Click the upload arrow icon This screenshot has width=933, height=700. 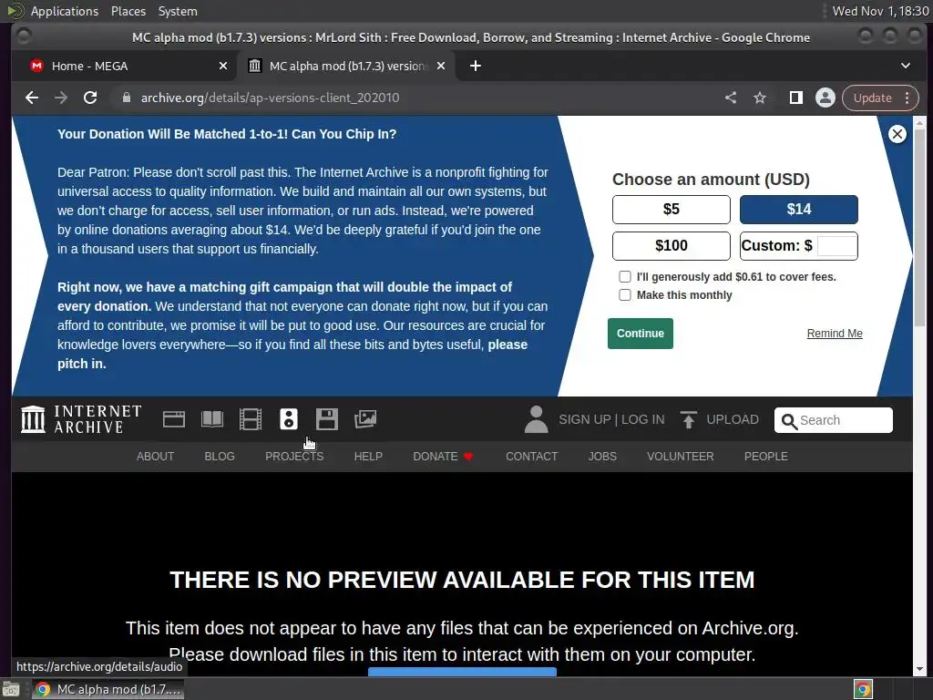(x=689, y=419)
